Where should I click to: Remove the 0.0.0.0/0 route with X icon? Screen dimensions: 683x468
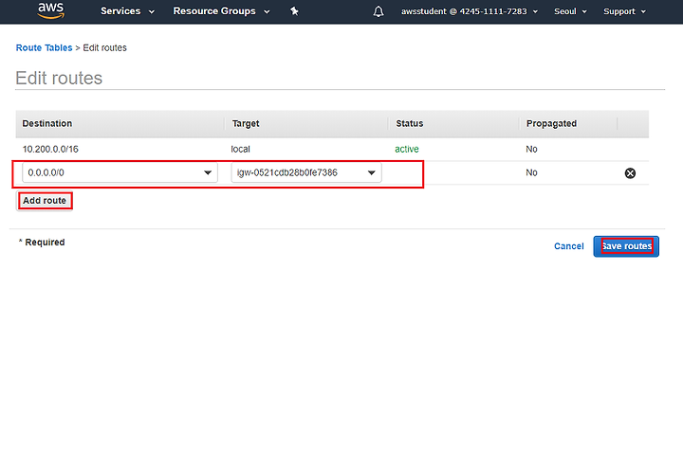tap(630, 173)
